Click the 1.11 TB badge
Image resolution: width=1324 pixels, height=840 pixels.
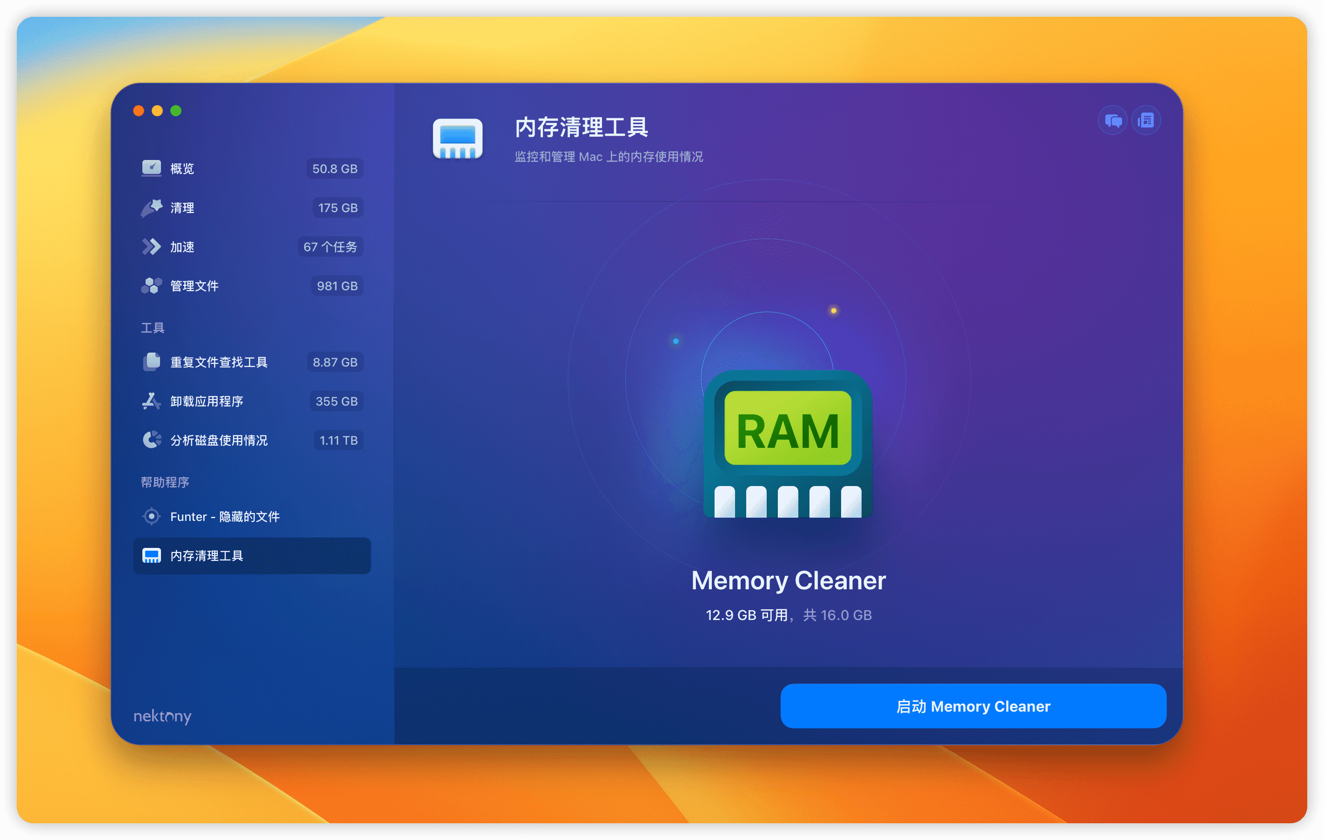(339, 440)
